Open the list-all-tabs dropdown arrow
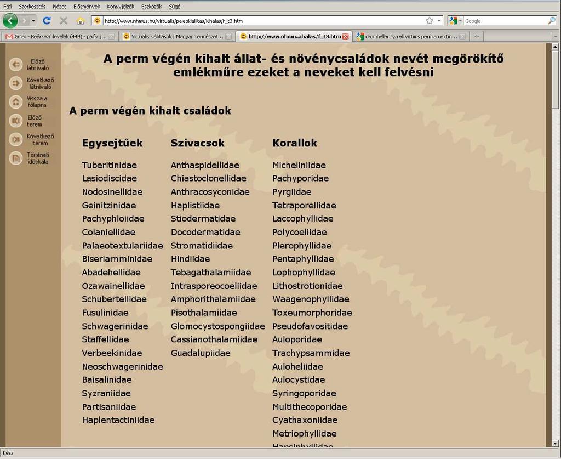561x459 pixels. [x=556, y=36]
